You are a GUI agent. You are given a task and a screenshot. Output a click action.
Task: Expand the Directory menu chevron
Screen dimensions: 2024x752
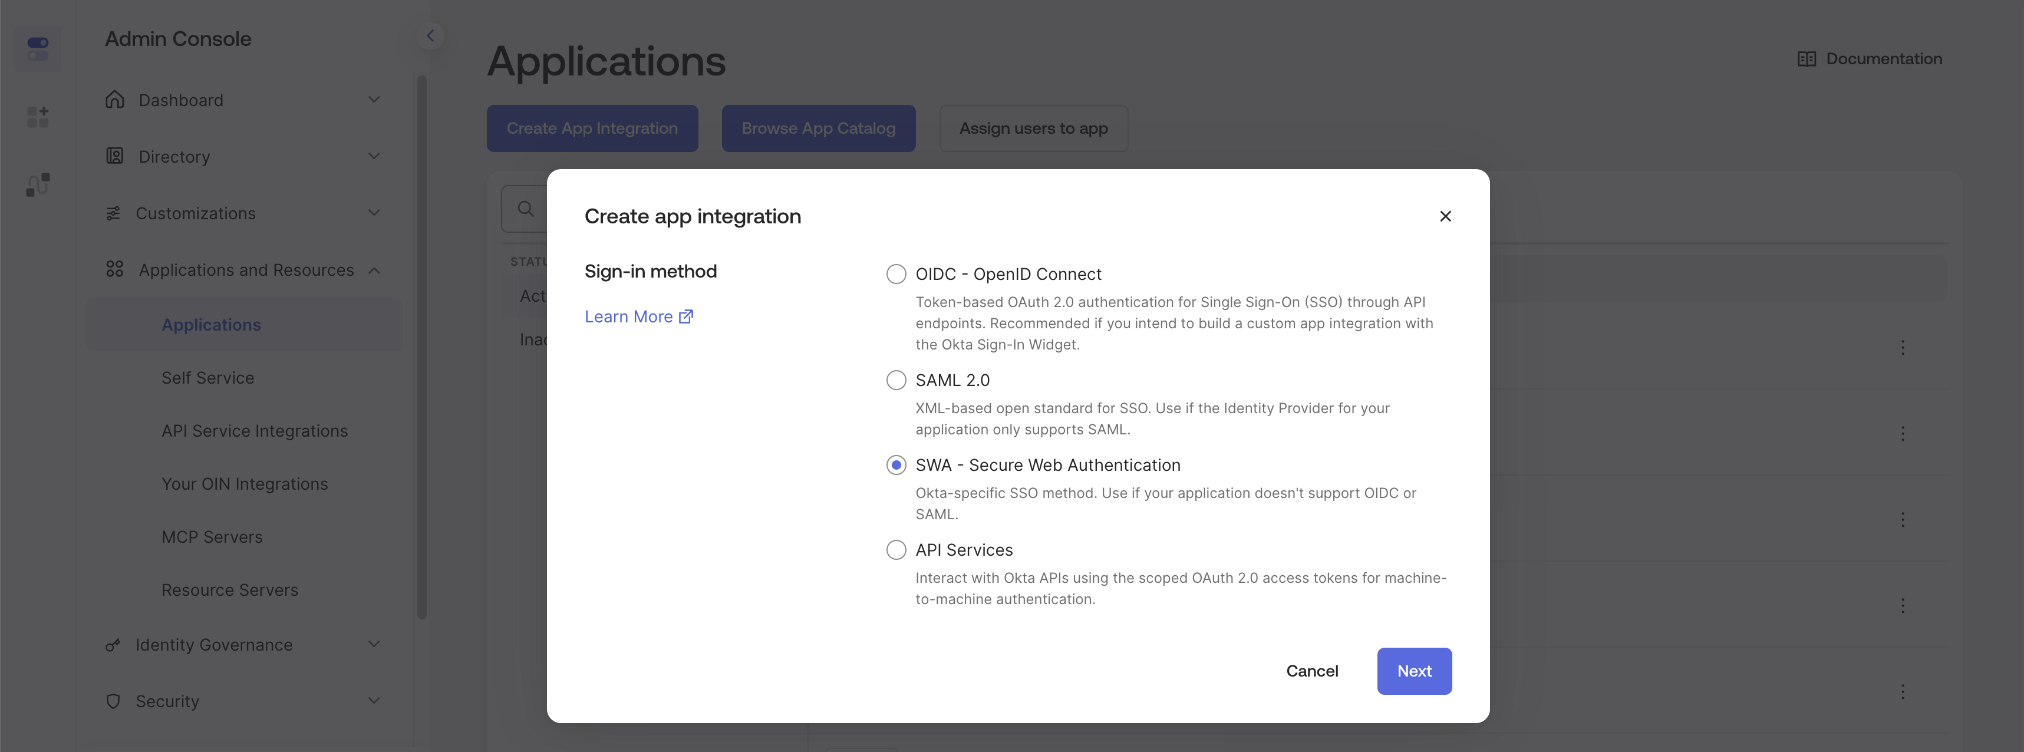(374, 156)
